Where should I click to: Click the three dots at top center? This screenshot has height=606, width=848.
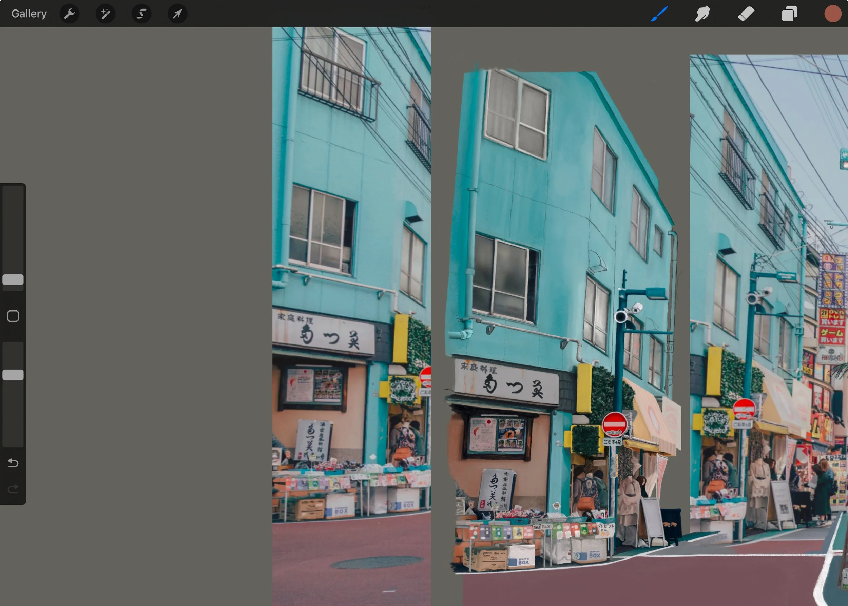point(424,7)
